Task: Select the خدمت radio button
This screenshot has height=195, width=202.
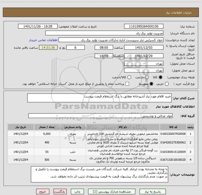Action: click(147, 77)
